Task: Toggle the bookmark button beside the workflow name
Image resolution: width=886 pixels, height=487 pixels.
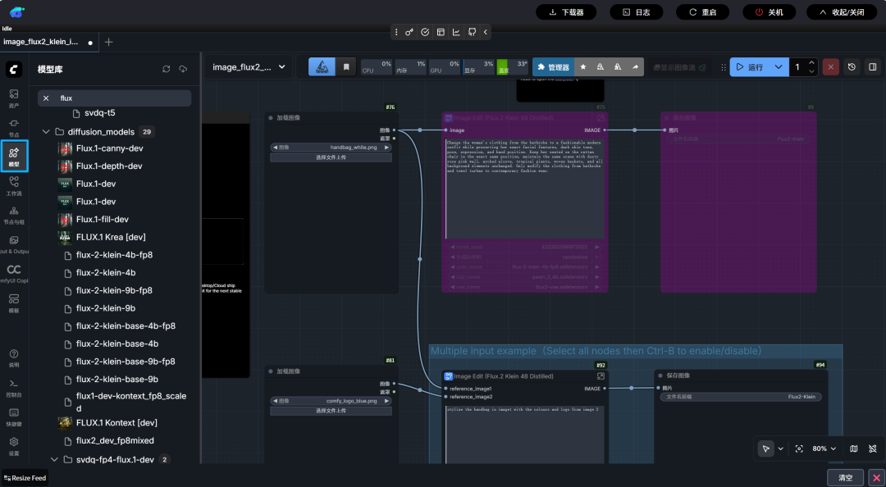Action: (346, 67)
